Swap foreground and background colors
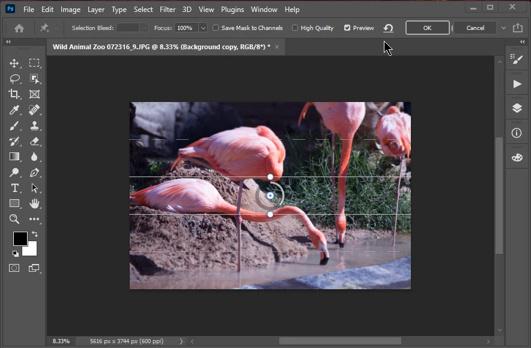Image resolution: width=531 pixels, height=348 pixels. pos(35,233)
